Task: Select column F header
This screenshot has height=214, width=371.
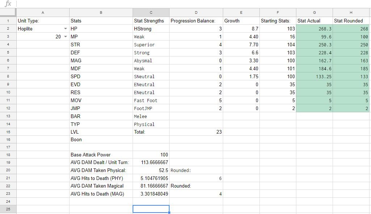Action: (278, 13)
